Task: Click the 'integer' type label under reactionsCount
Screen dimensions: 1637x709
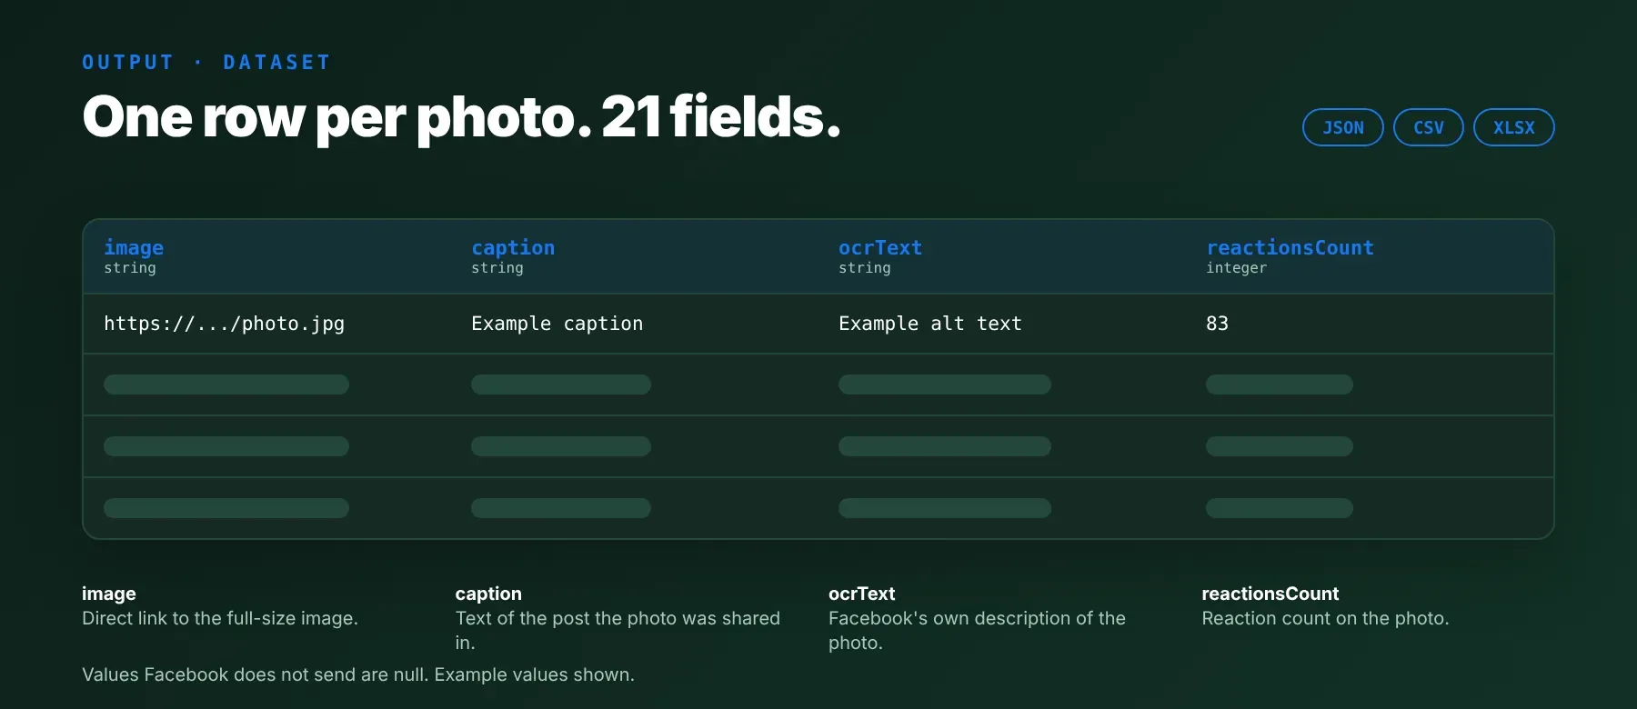Action: click(1236, 268)
